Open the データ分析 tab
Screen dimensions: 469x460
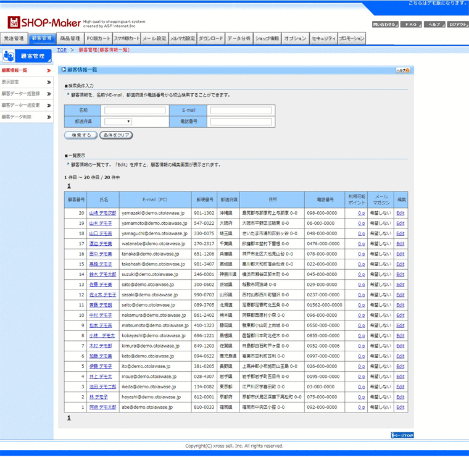click(x=239, y=38)
